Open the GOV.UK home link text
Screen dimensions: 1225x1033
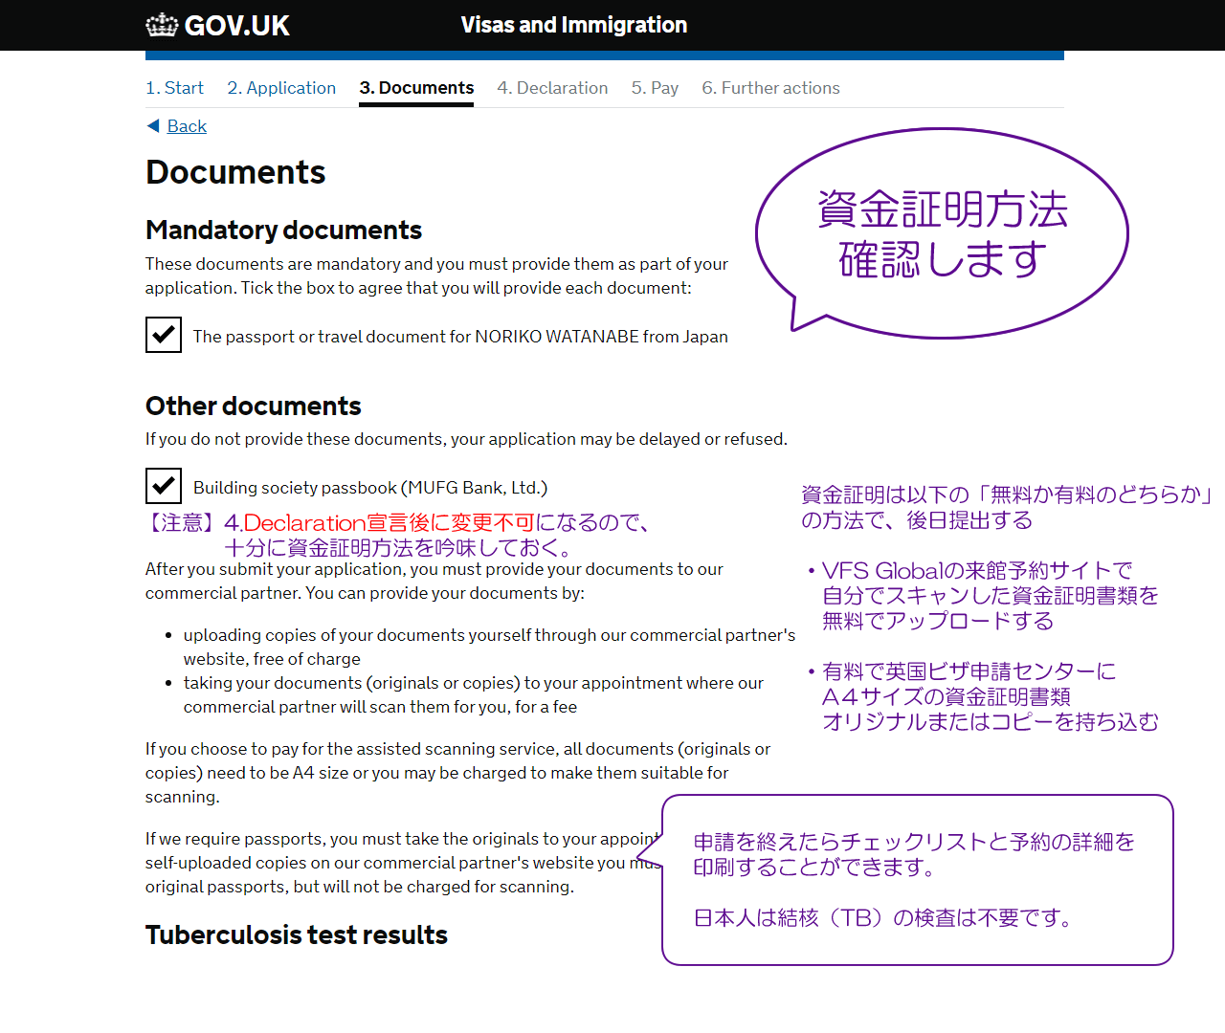pos(236,26)
